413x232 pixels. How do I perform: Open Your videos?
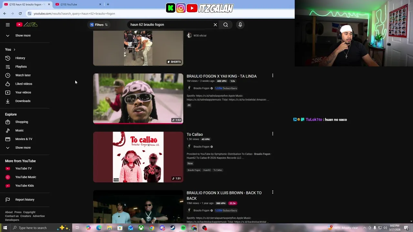point(23,92)
